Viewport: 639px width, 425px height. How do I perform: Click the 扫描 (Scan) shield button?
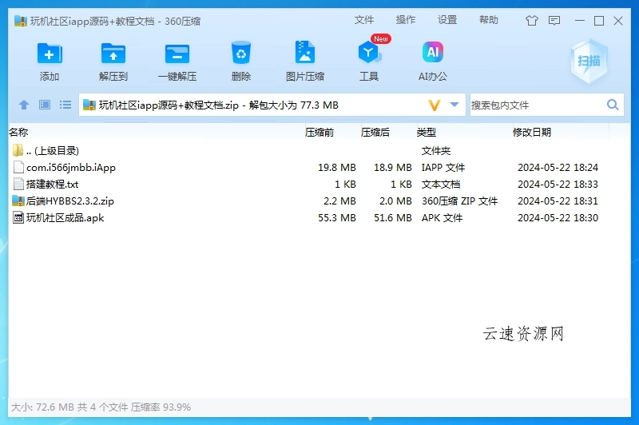[x=589, y=62]
